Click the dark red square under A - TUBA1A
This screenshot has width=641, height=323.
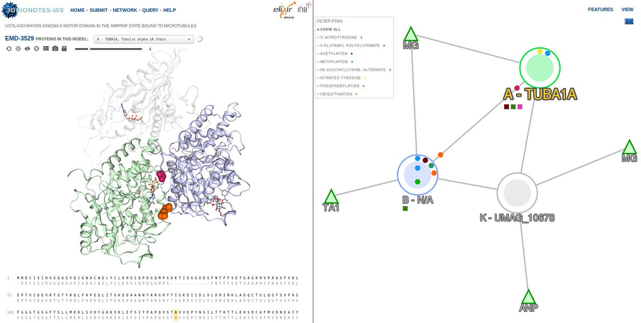click(x=506, y=107)
